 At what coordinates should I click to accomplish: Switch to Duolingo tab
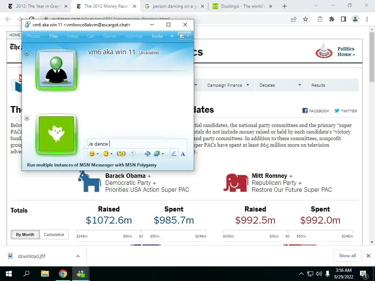(x=242, y=6)
